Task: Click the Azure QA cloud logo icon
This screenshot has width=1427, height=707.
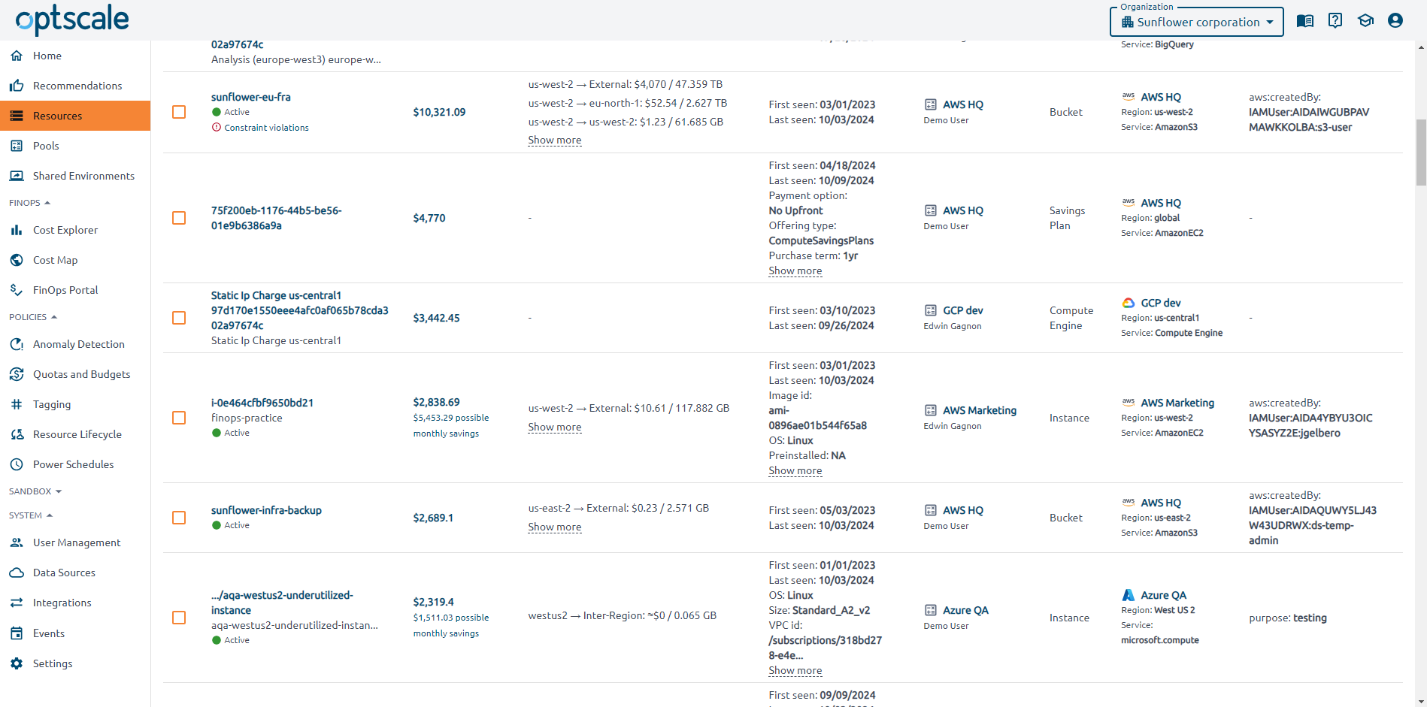Action: (x=1129, y=595)
